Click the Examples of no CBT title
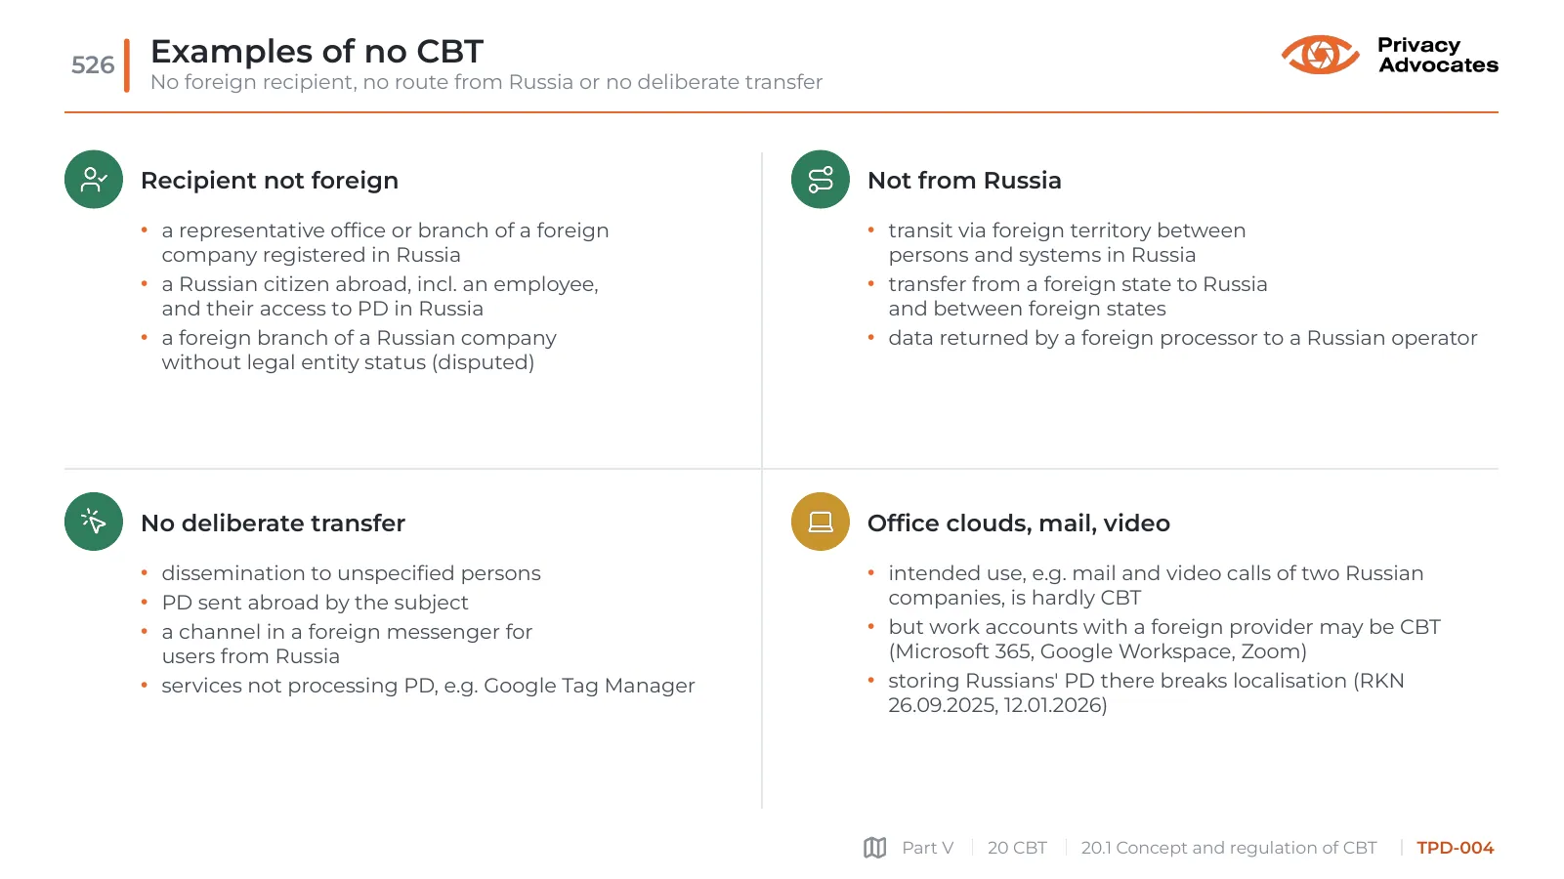The width and height of the screenshot is (1564, 879). 317,51
